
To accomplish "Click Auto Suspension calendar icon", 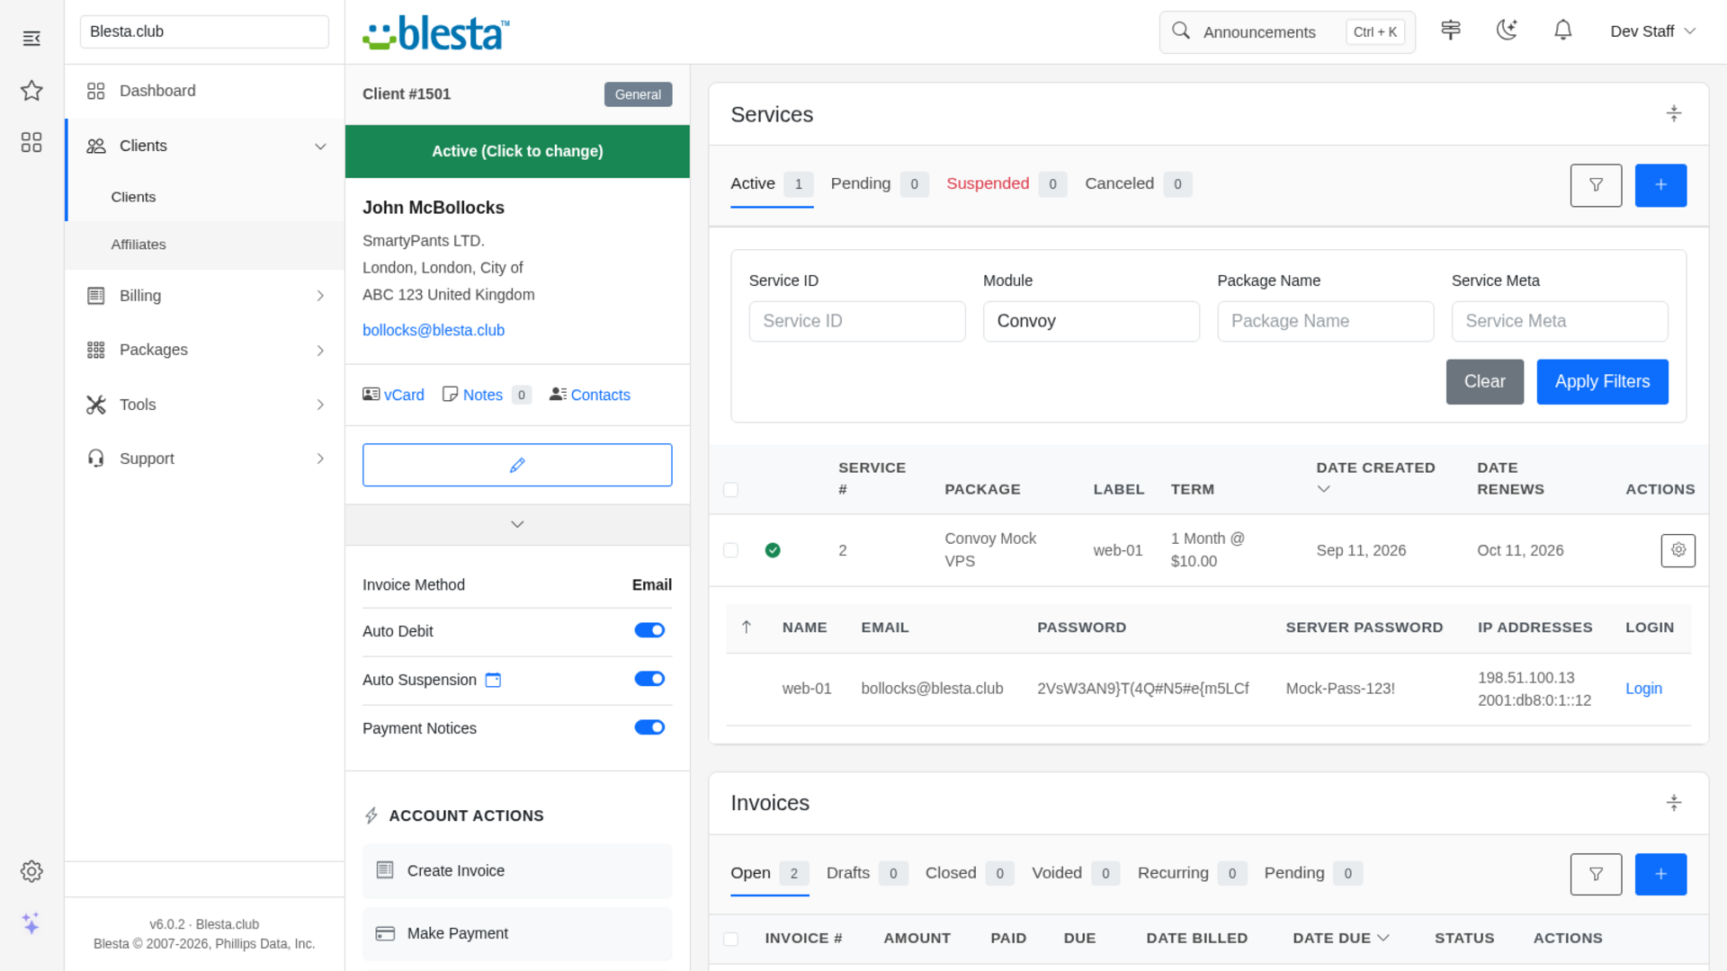I will (x=493, y=680).
